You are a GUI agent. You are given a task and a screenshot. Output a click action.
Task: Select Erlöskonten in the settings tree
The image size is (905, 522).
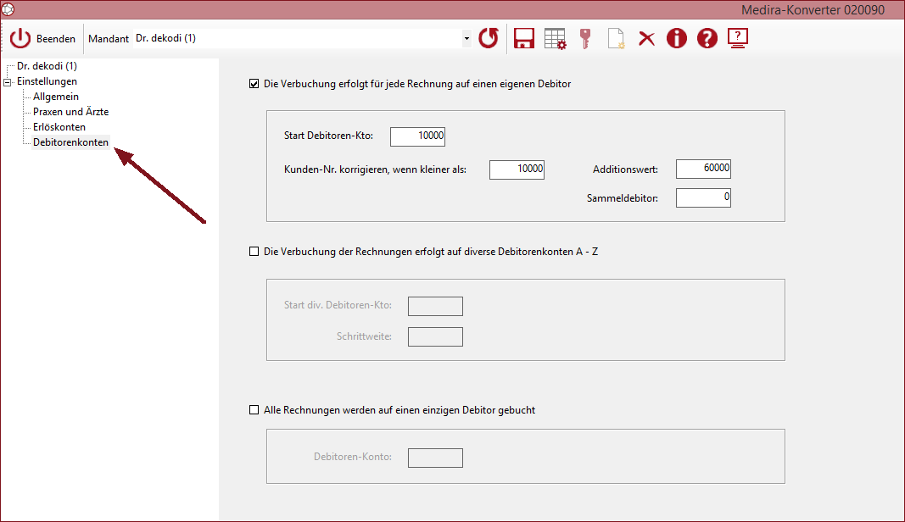pyautogui.click(x=59, y=127)
